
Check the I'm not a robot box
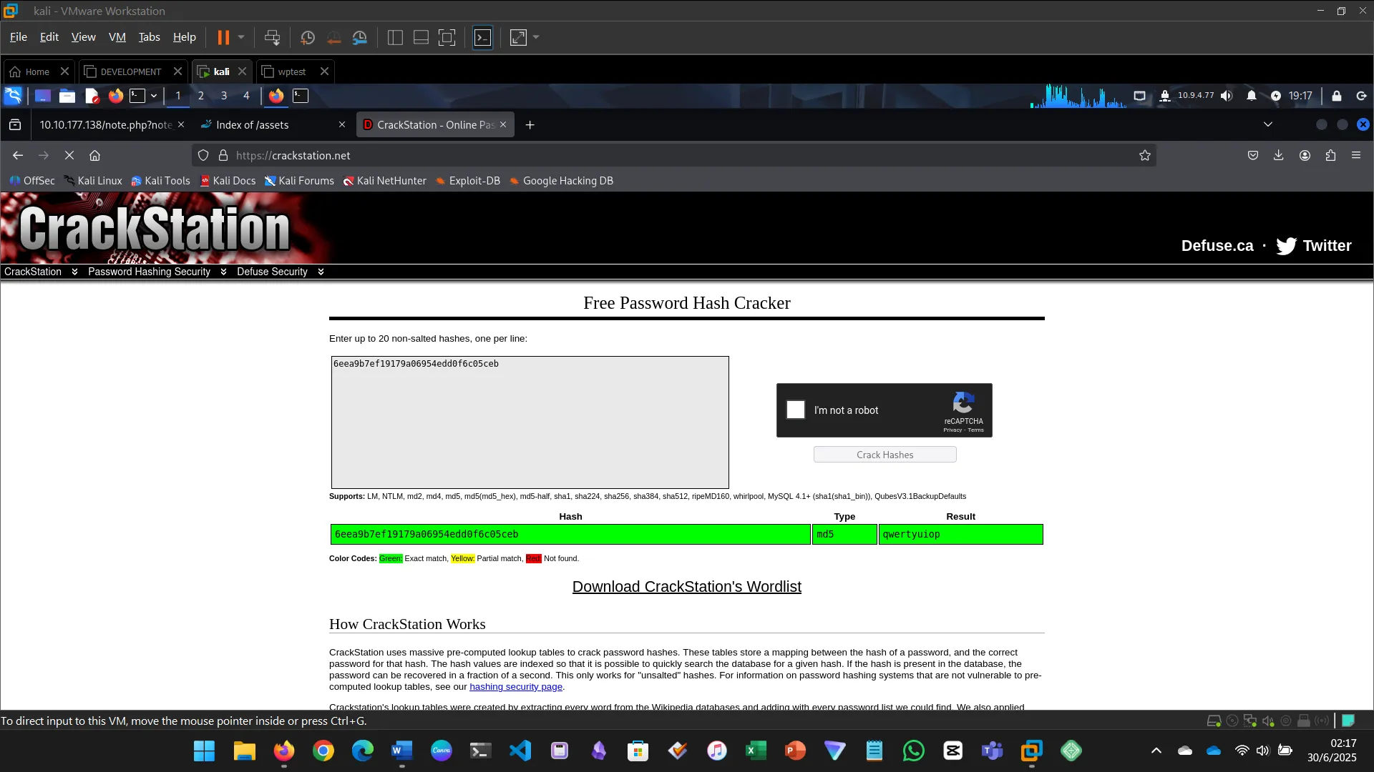(796, 410)
